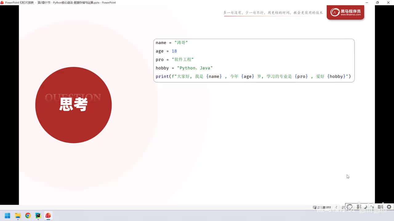Click the PowerPoint window title text
The height and width of the screenshot is (221, 394).
(x=61, y=2)
